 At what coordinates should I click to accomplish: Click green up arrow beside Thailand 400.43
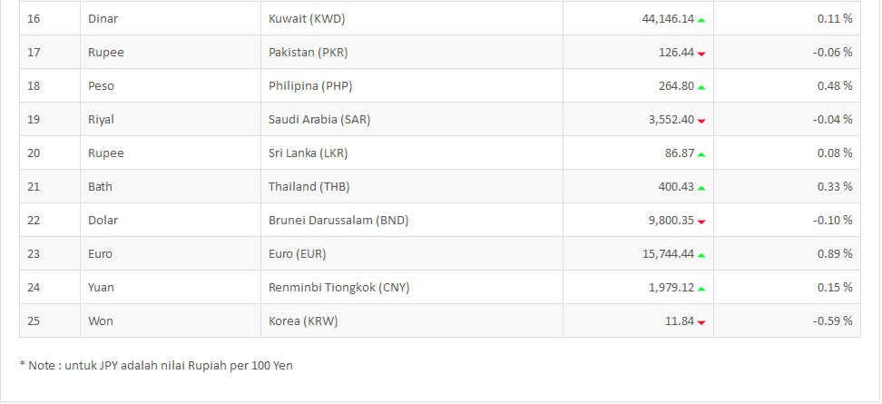coord(701,188)
